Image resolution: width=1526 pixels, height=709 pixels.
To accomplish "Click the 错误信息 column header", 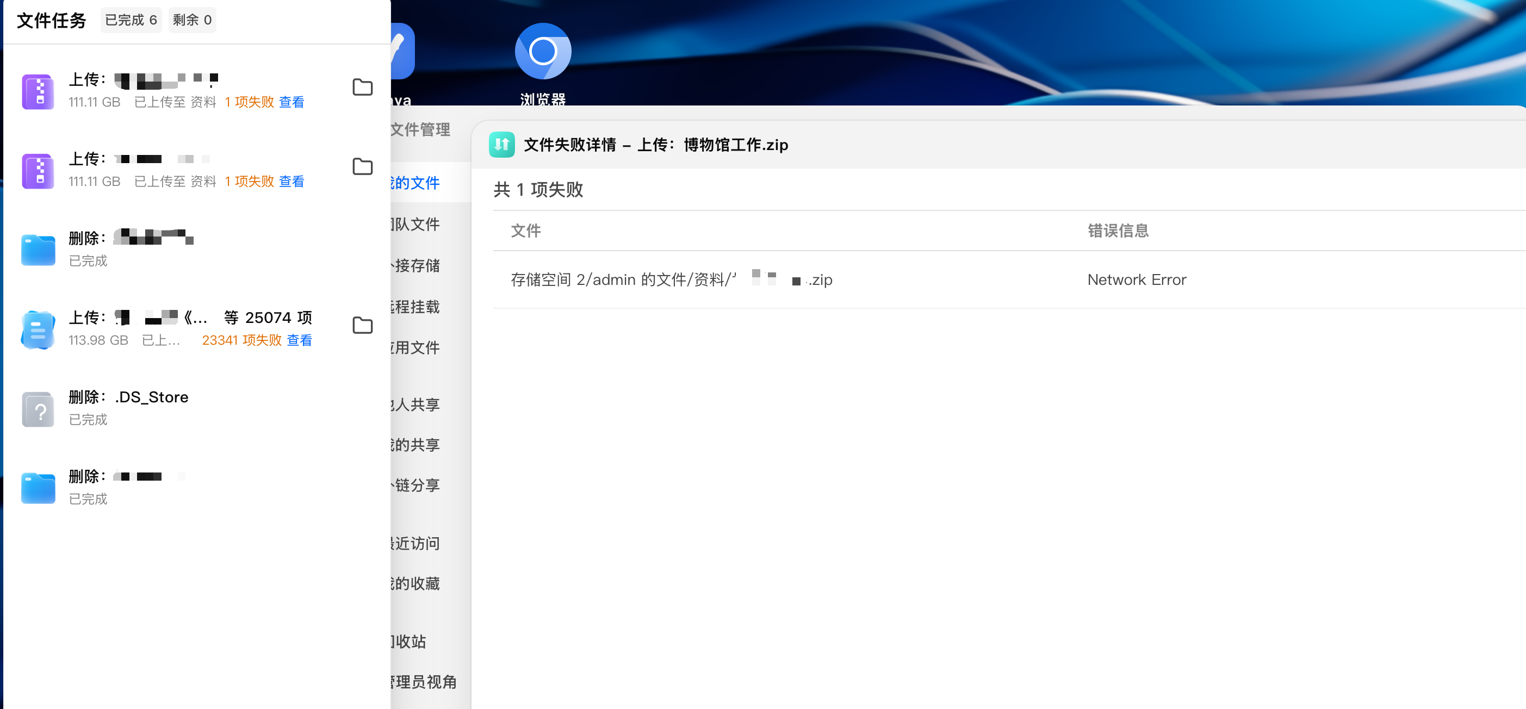I will 1118,231.
